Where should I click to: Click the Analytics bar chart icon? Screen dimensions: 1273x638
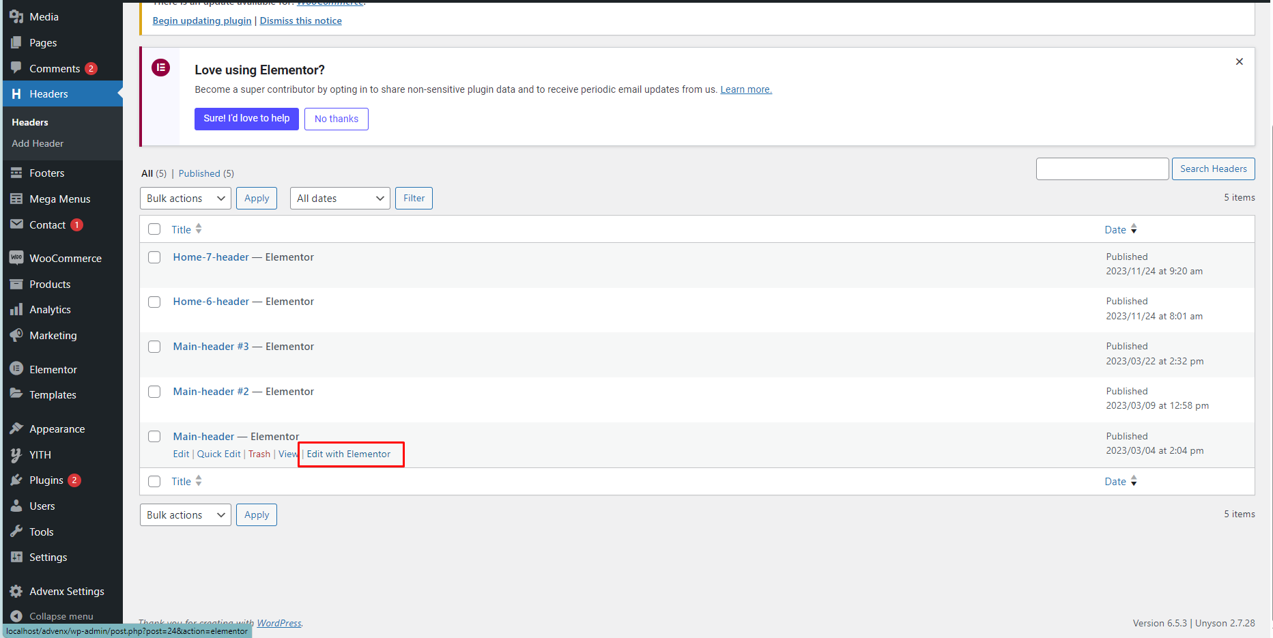[16, 310]
